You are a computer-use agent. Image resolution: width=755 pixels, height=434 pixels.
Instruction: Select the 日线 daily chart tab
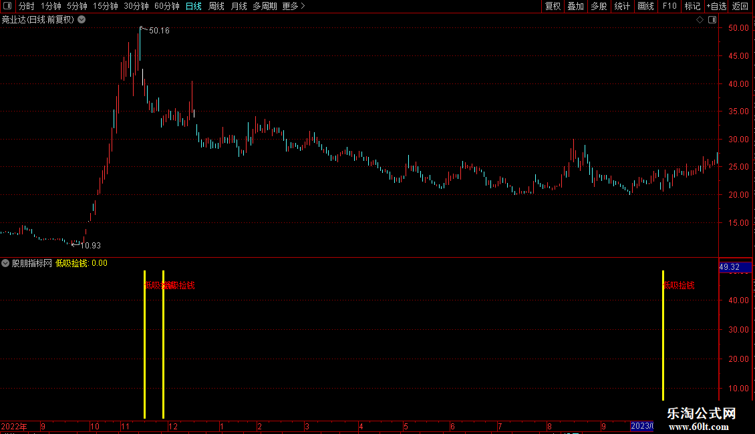tap(194, 6)
